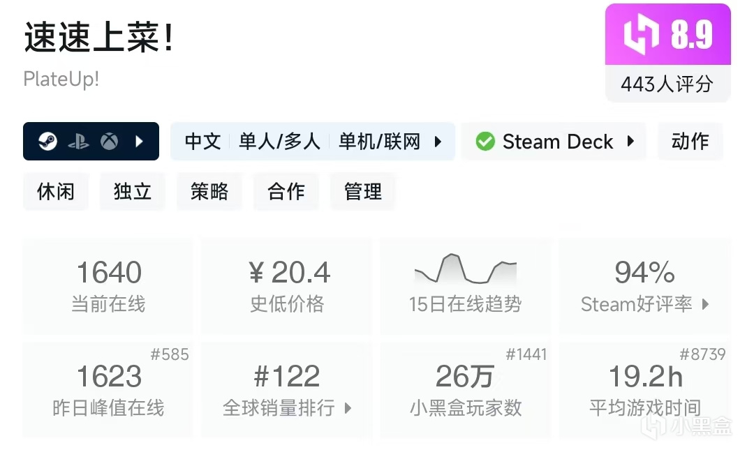The width and height of the screenshot is (754, 452).
Task: Open 全球销量排行 ranking arrow
Action: coord(348,408)
